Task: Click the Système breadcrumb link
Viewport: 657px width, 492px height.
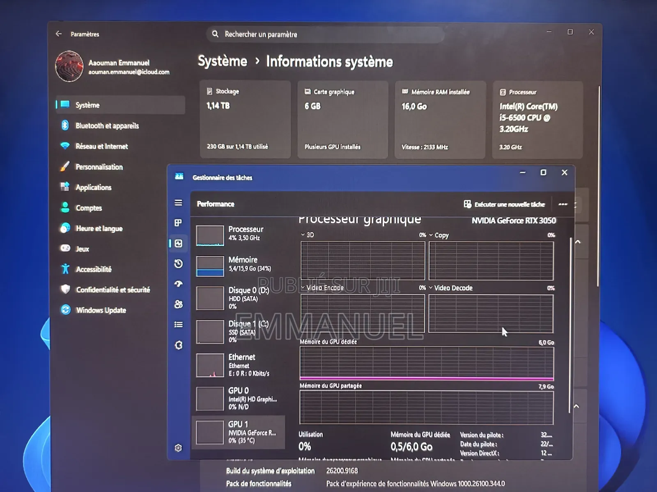Action: [x=223, y=61]
